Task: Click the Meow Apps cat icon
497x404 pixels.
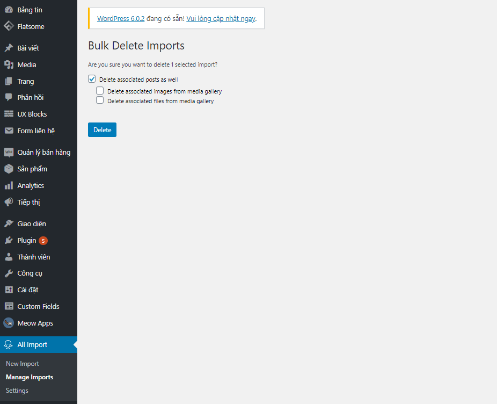Action: click(9, 323)
